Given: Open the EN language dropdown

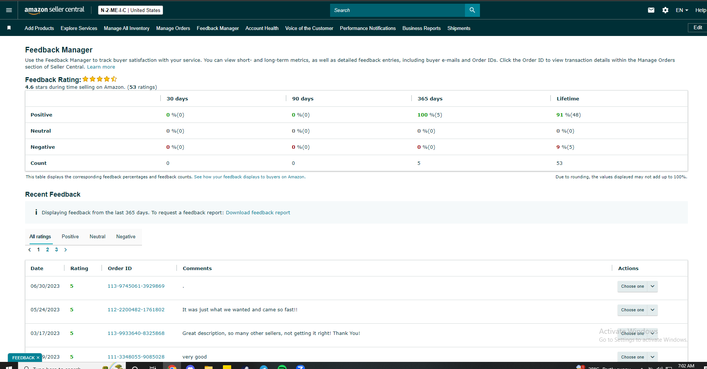Looking at the screenshot, I should tap(682, 10).
